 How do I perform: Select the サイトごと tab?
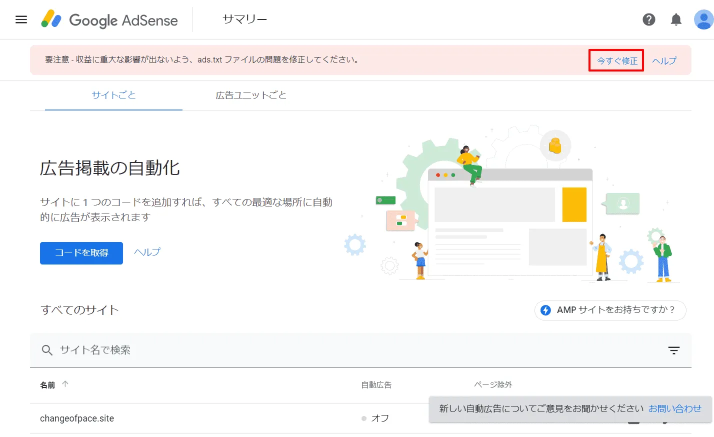(113, 95)
